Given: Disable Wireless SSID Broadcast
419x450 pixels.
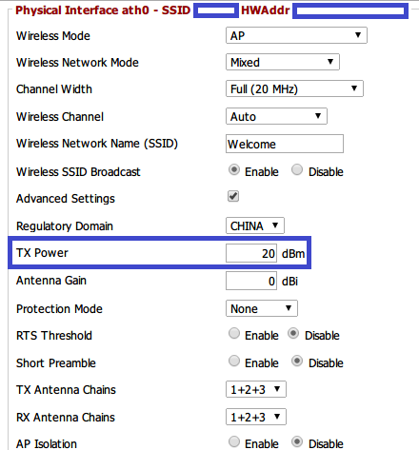Looking at the screenshot, I should 297,170.
